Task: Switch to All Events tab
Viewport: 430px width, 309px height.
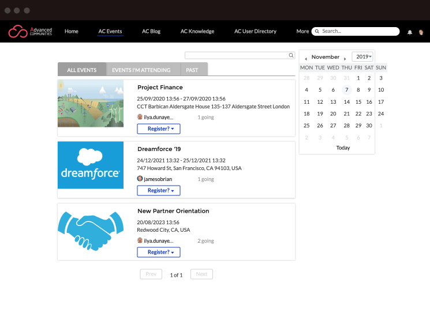Action: pos(82,69)
